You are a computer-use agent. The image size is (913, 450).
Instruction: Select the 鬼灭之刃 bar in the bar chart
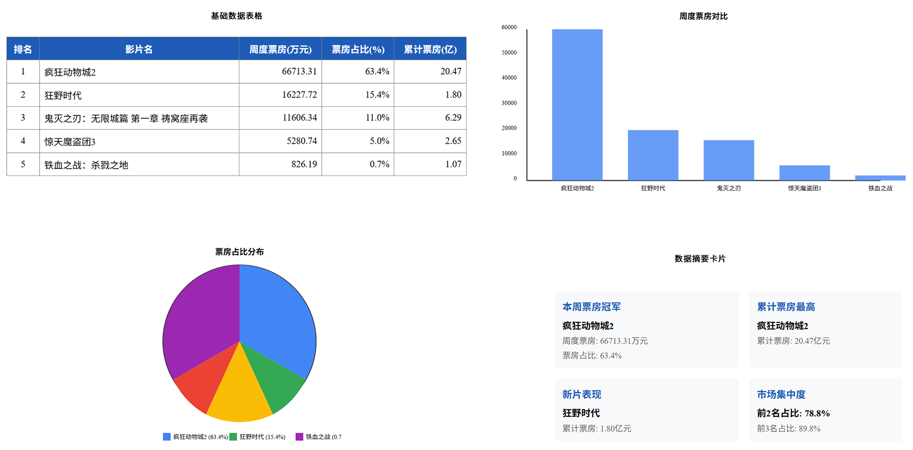(728, 160)
